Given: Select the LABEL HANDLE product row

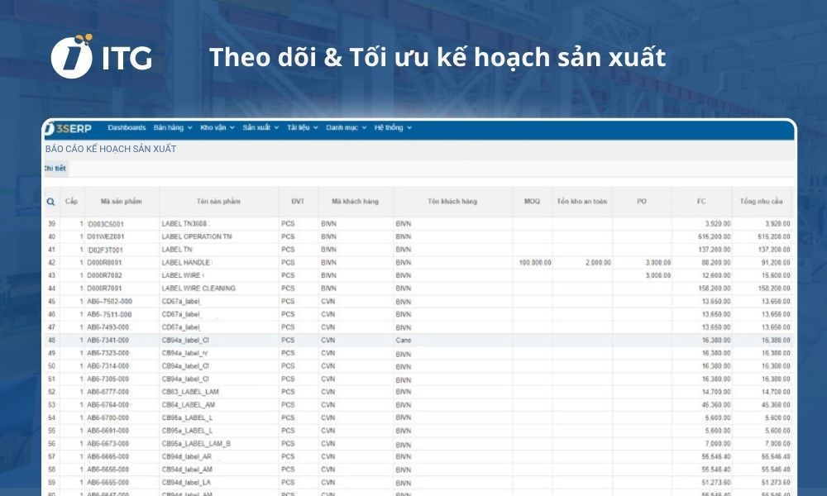Looking at the screenshot, I should point(207,261).
